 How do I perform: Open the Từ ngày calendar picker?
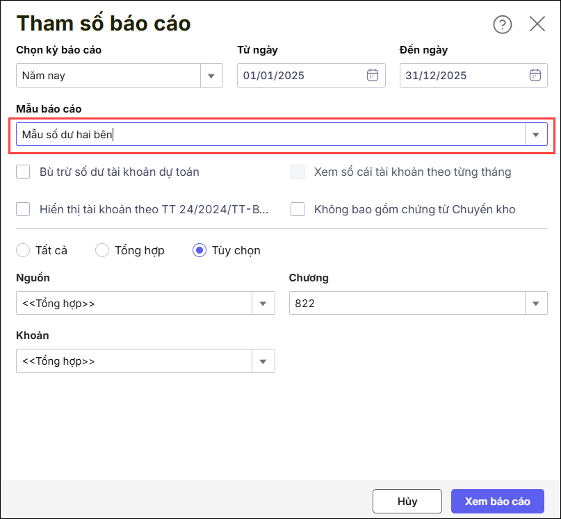(373, 75)
